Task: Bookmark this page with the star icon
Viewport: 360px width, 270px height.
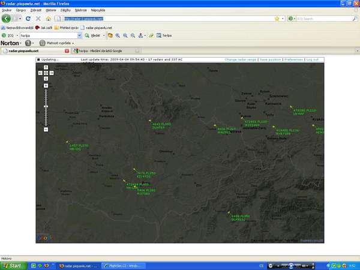Action: pyautogui.click(x=277, y=19)
